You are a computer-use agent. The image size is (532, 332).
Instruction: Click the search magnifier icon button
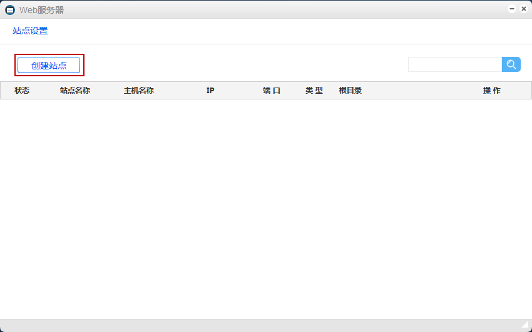[x=511, y=64]
